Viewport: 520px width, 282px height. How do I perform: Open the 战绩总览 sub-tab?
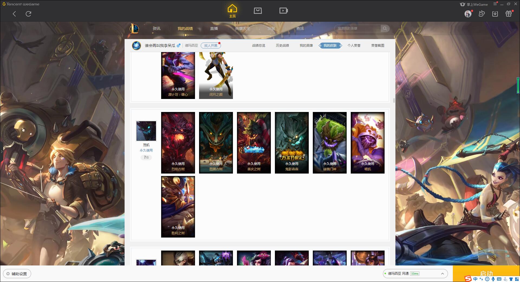(259, 46)
